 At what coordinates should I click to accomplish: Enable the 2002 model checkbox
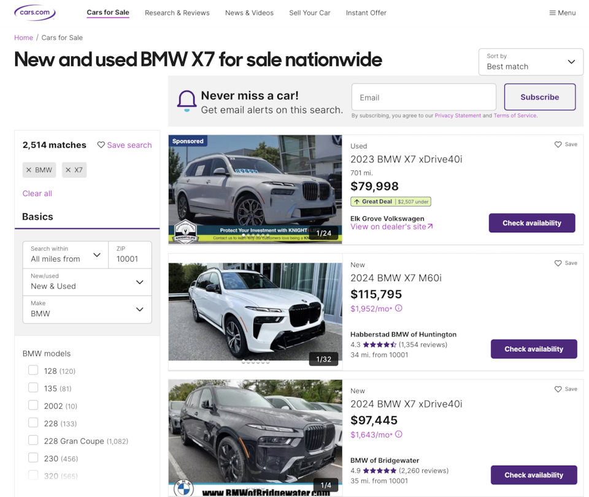click(x=33, y=405)
